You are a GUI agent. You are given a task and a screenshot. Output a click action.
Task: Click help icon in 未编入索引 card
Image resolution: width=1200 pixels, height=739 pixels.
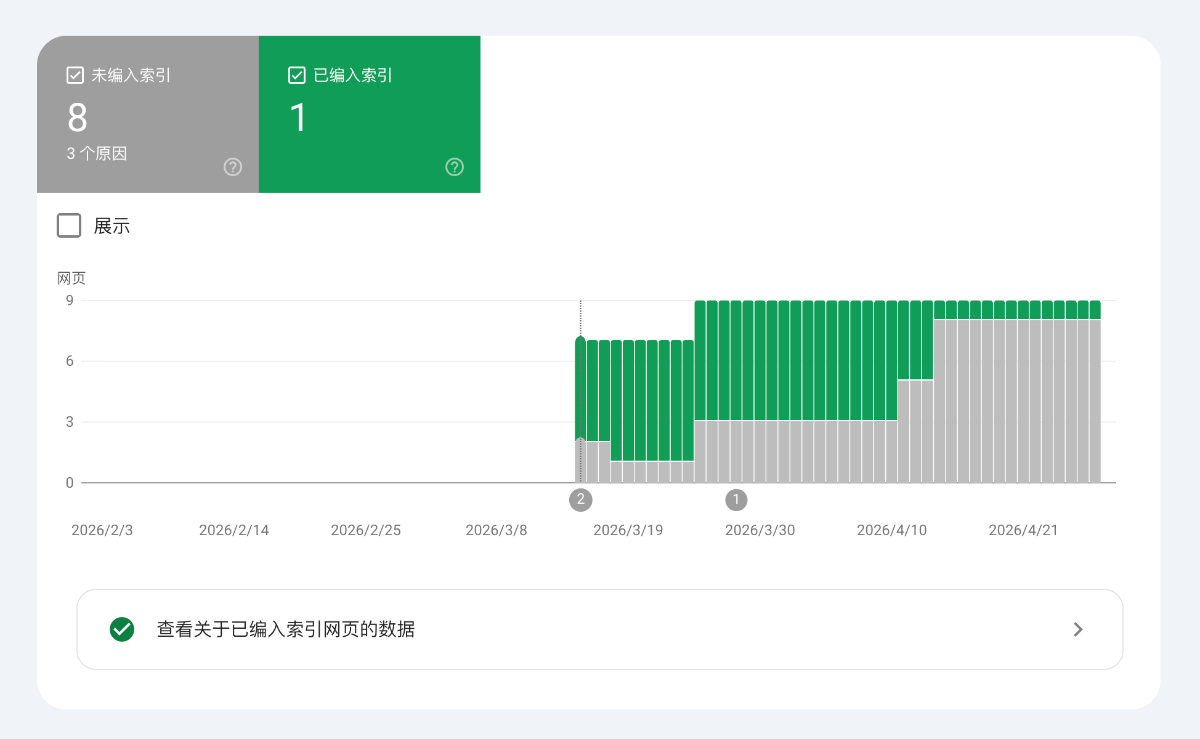pyautogui.click(x=233, y=167)
